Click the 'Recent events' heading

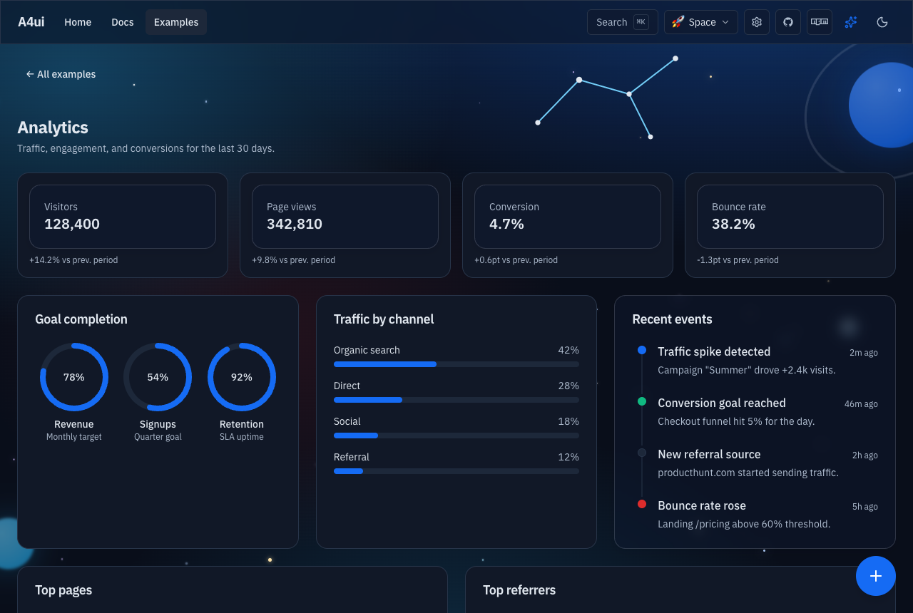click(x=672, y=319)
